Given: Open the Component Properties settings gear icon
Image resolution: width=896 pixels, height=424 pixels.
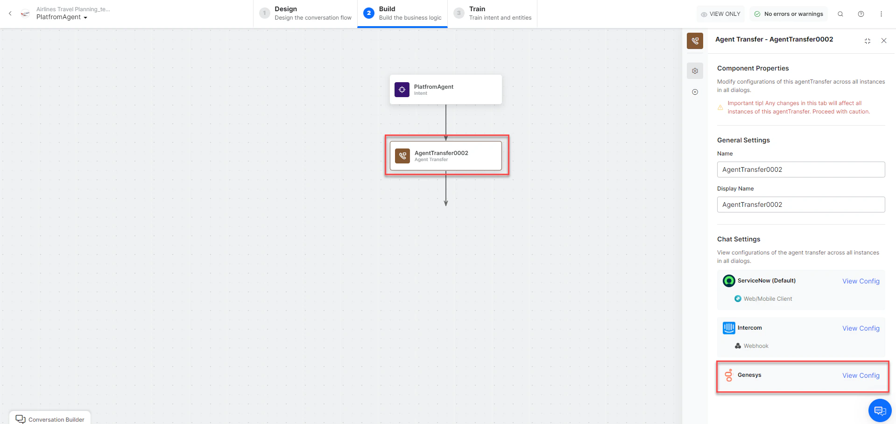Looking at the screenshot, I should 695,71.
